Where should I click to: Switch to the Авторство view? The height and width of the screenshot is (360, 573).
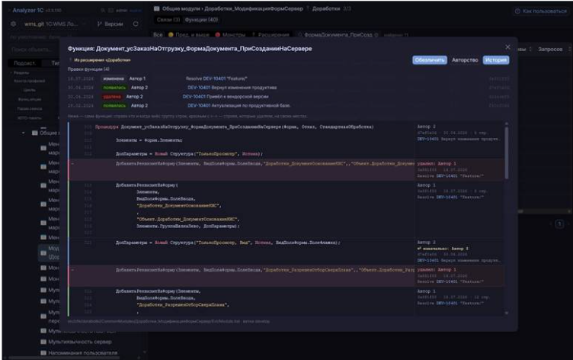465,60
